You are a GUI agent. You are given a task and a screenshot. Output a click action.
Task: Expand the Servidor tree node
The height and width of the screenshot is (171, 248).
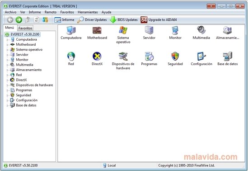click(7, 55)
